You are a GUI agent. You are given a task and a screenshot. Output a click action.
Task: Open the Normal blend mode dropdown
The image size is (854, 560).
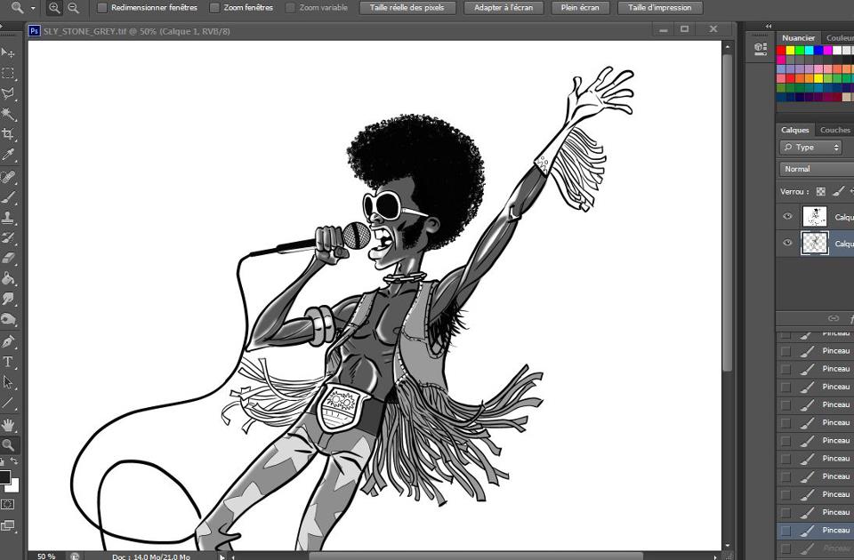[814, 169]
